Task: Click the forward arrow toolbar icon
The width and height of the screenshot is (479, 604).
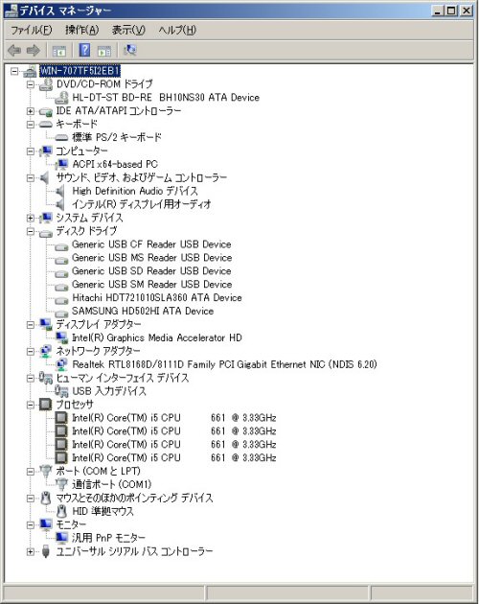Action: tap(34, 50)
